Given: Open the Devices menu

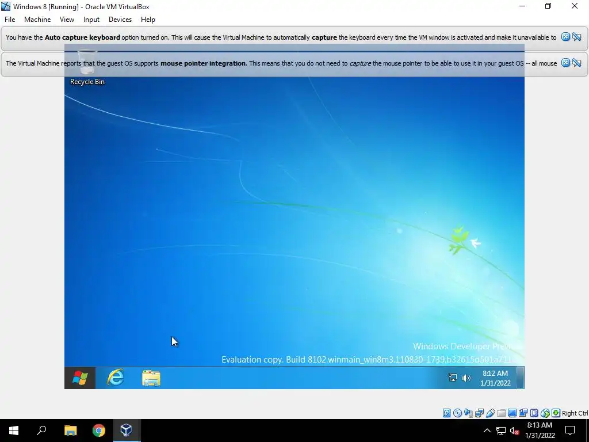Looking at the screenshot, I should tap(120, 20).
